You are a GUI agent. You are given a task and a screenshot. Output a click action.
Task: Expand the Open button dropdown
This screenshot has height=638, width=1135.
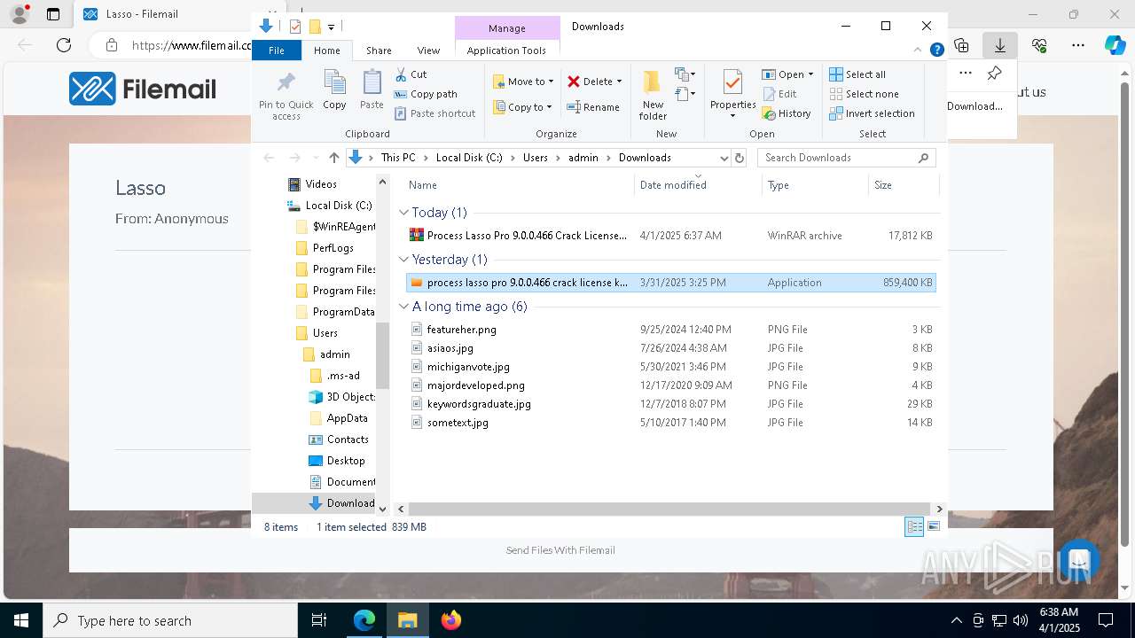click(x=810, y=74)
